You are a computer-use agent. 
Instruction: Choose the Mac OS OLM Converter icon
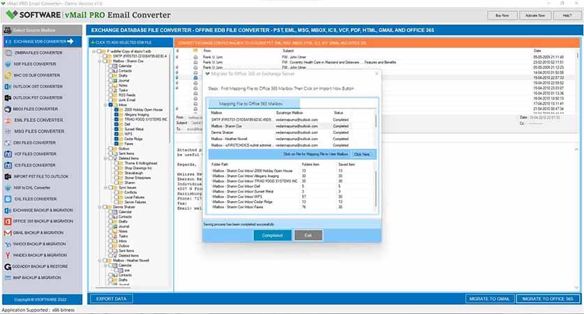click(8, 75)
